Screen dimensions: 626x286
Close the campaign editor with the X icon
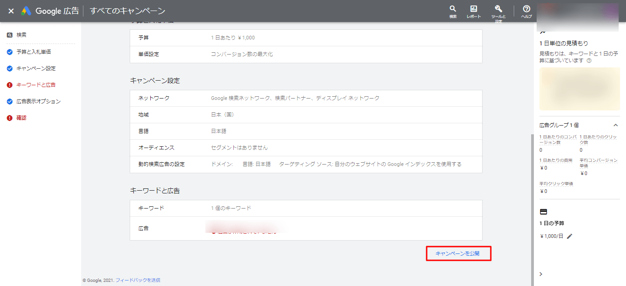click(11, 11)
